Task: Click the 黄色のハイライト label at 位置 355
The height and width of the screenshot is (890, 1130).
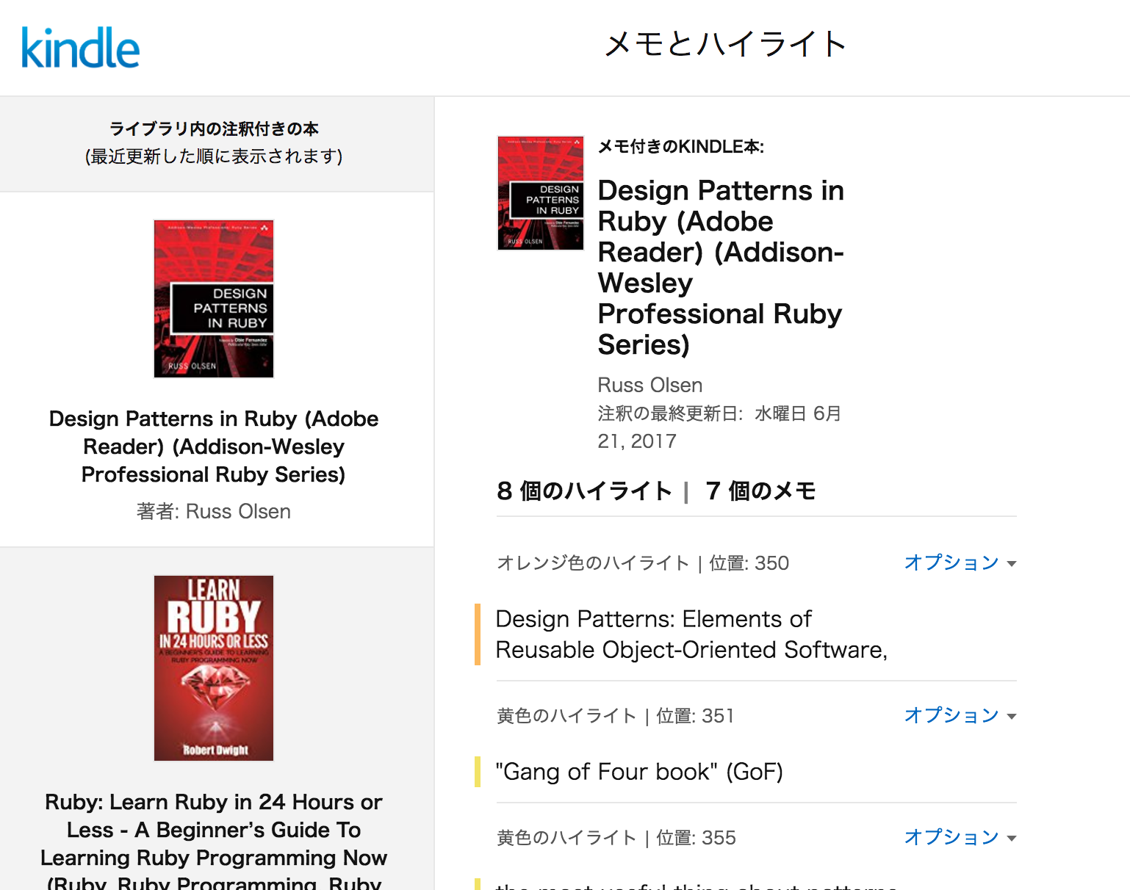Action: 567,837
